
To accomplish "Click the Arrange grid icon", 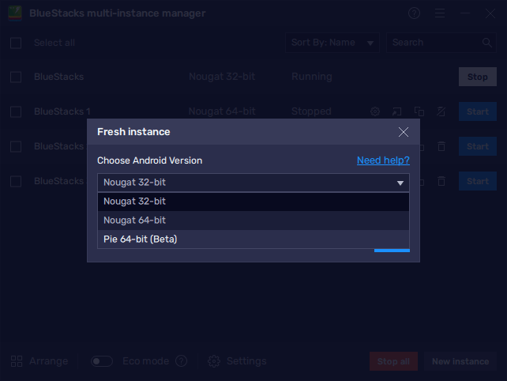I will 17,361.
